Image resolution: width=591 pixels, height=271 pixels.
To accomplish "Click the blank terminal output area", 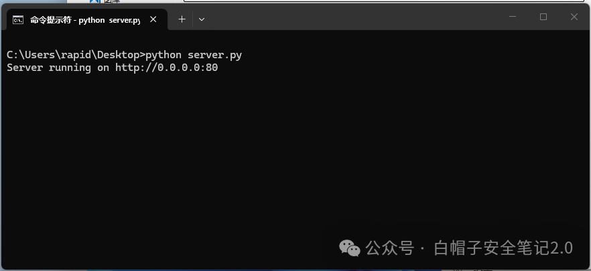I will [264, 151].
